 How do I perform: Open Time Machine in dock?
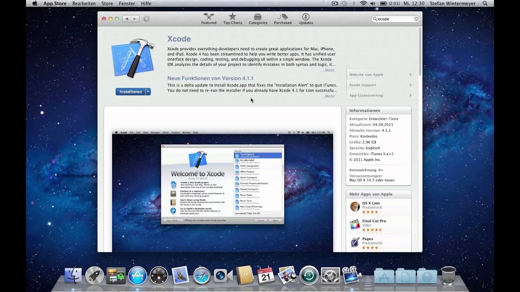point(309,275)
